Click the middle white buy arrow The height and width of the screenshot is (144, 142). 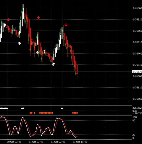pyautogui.click(x=37, y=53)
